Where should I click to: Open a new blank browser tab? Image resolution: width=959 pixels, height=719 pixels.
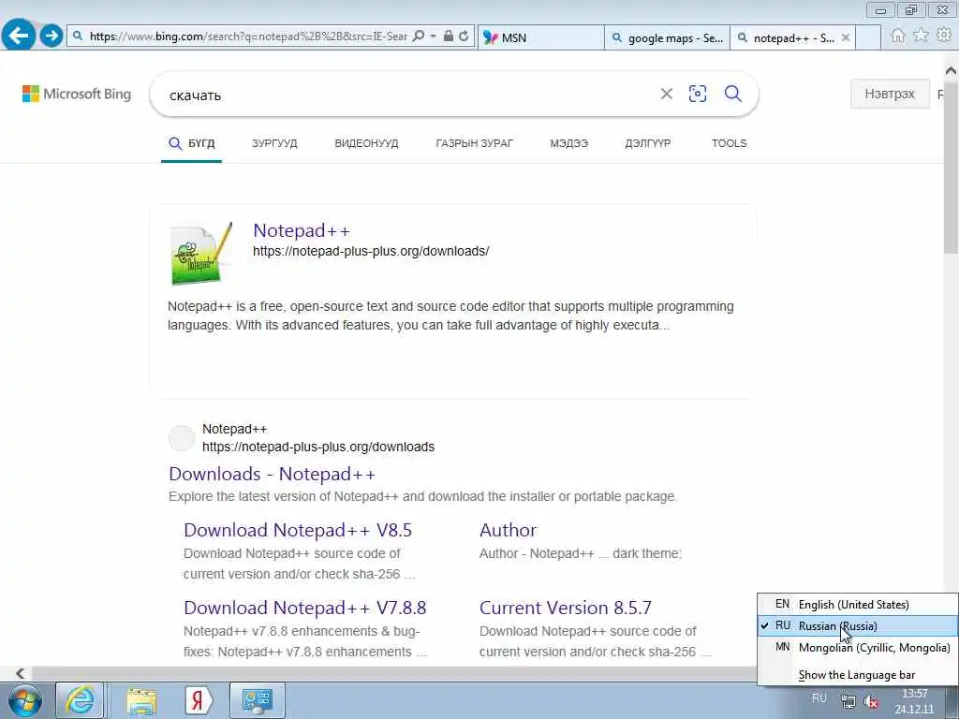pos(868,37)
